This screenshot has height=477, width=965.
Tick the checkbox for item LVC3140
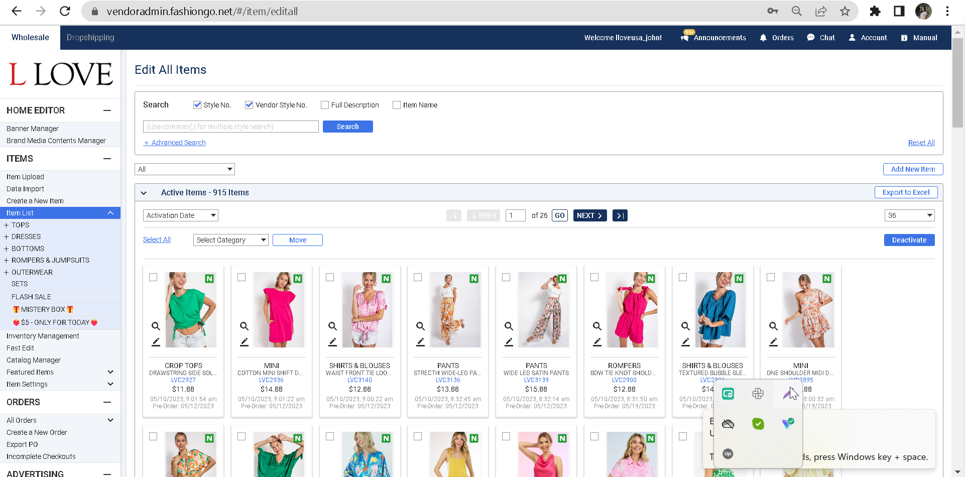pos(330,277)
